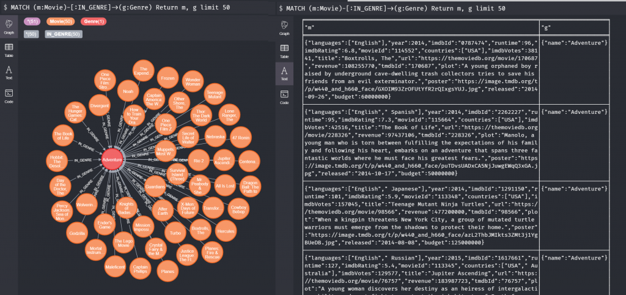626x295 pixels.
Task: Select the Movie(50) node label badge
Action: [61, 21]
